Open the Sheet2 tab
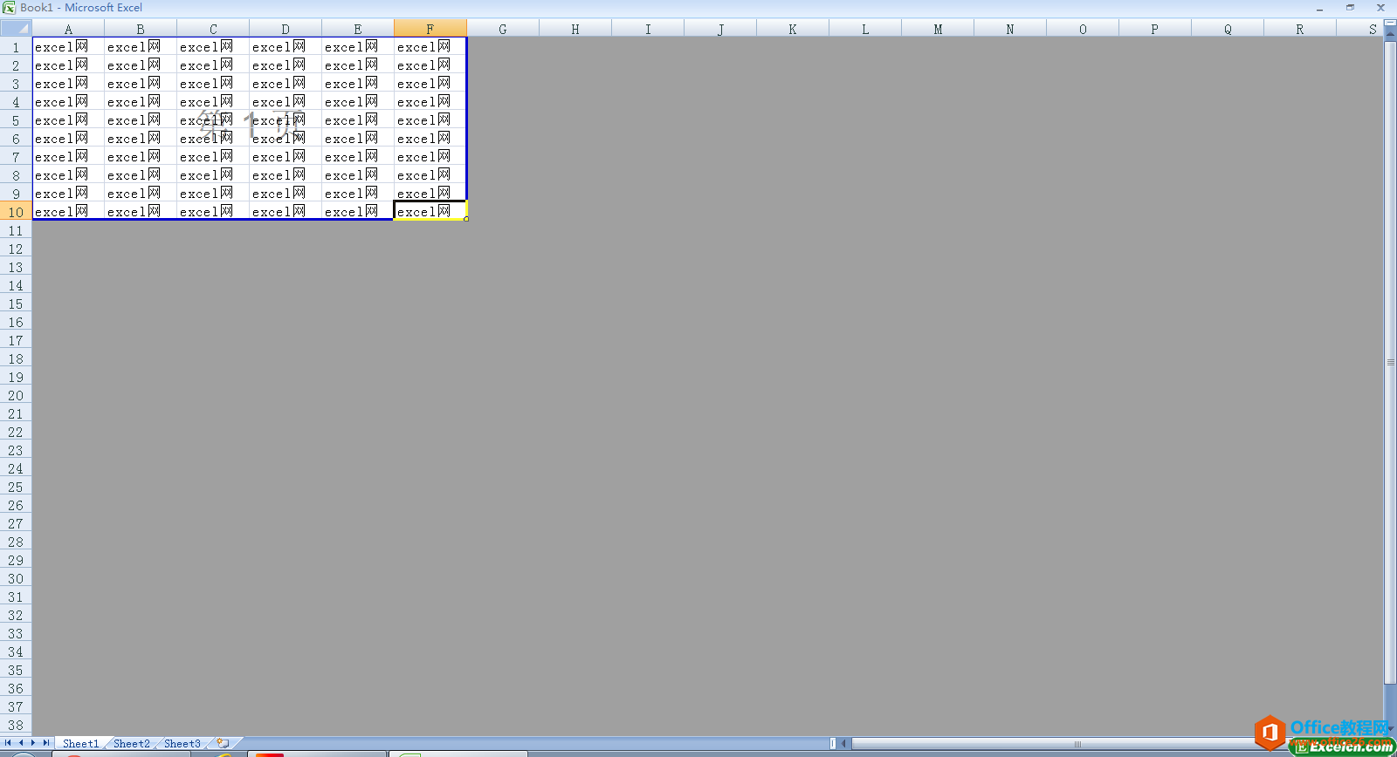1397x757 pixels. [x=131, y=744]
